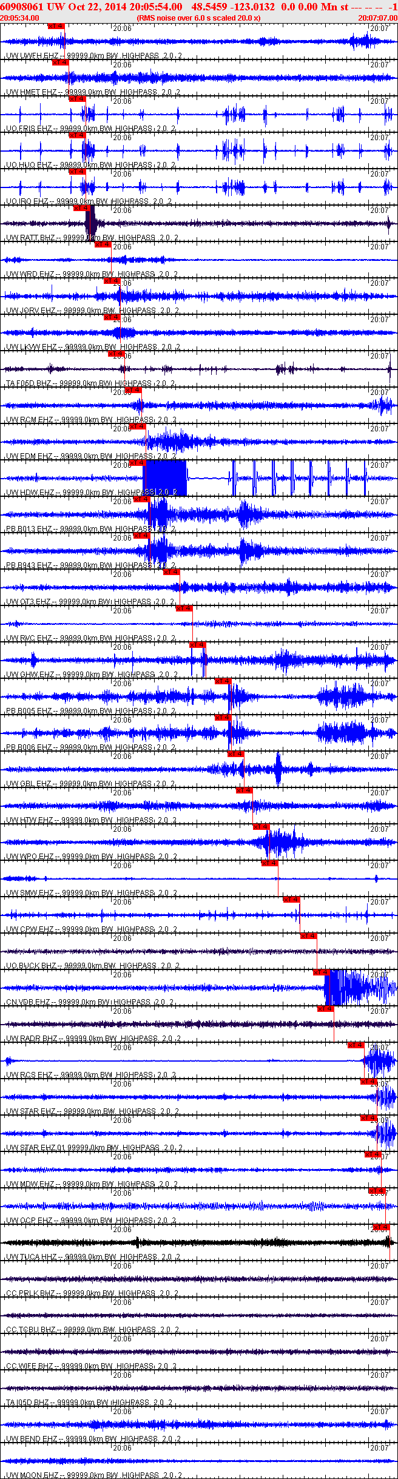Image resolution: width=398 pixels, height=1479 pixels.
Task: Select the pick marker on UW RCS trace
Action: pyautogui.click(x=356, y=1045)
